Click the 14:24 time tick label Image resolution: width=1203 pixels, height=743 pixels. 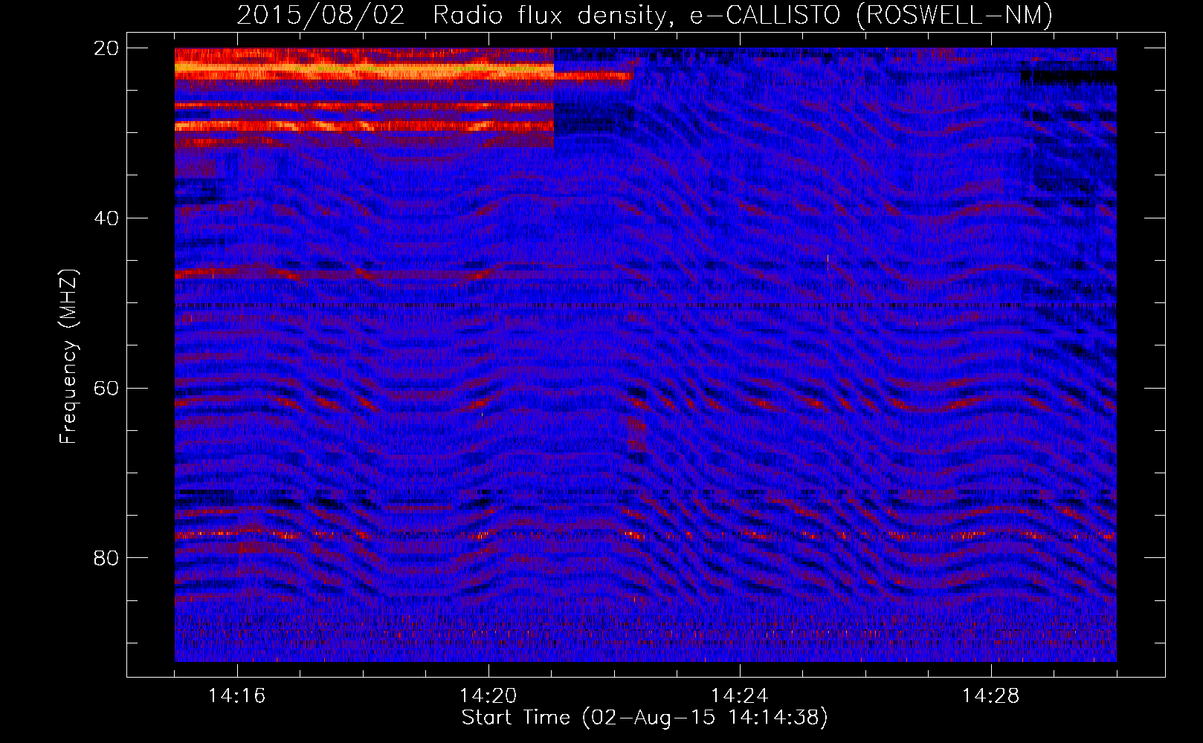(740, 696)
